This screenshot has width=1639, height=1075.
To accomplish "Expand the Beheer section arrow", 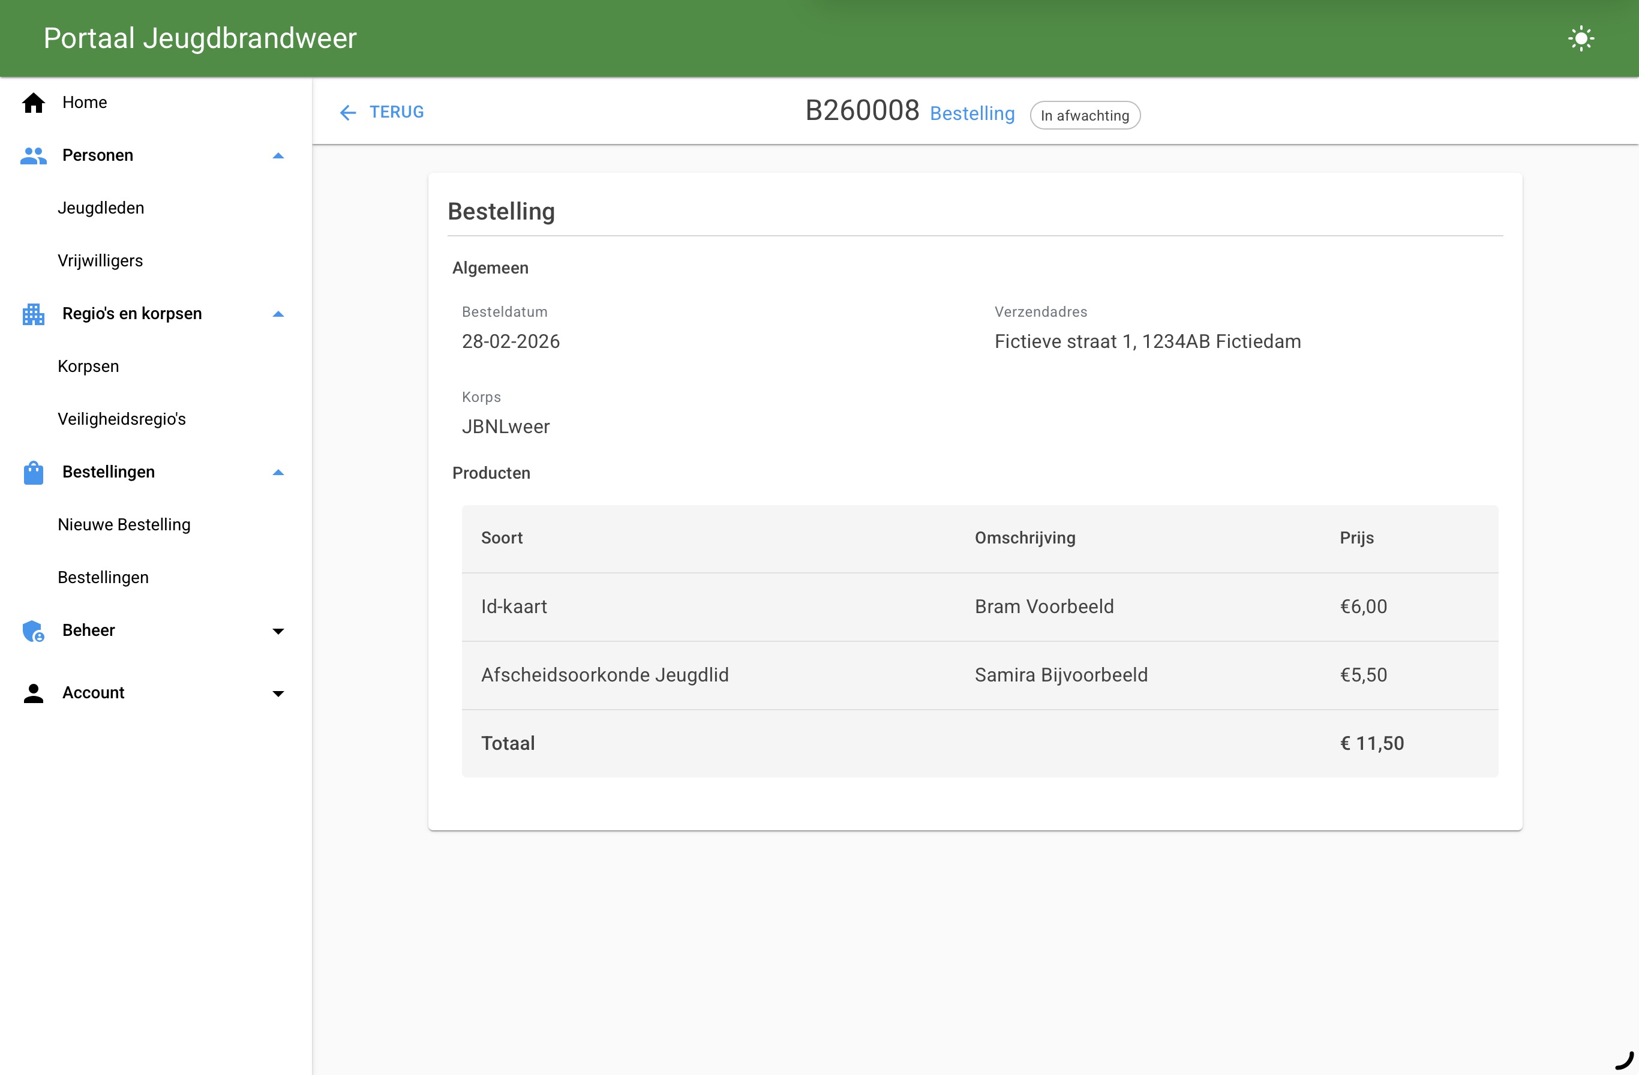I will 278,631.
